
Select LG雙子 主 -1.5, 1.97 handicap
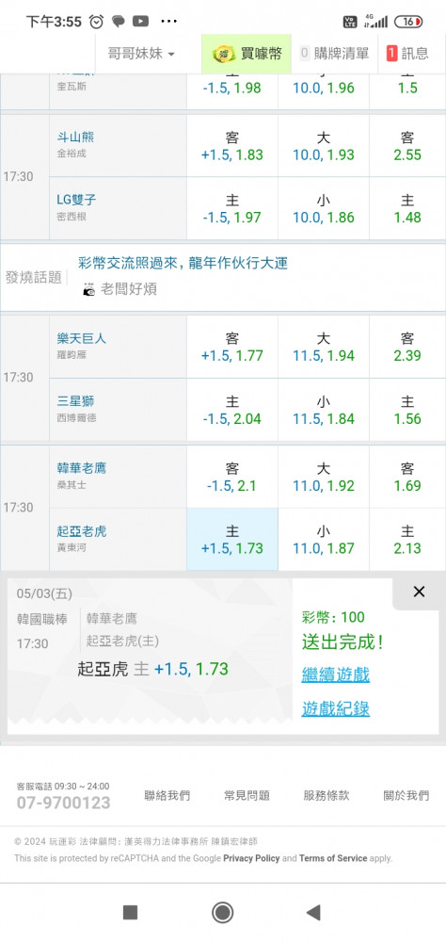[232, 208]
